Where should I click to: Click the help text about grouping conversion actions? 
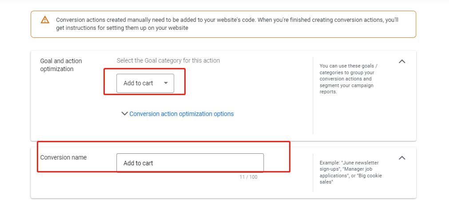click(x=348, y=79)
